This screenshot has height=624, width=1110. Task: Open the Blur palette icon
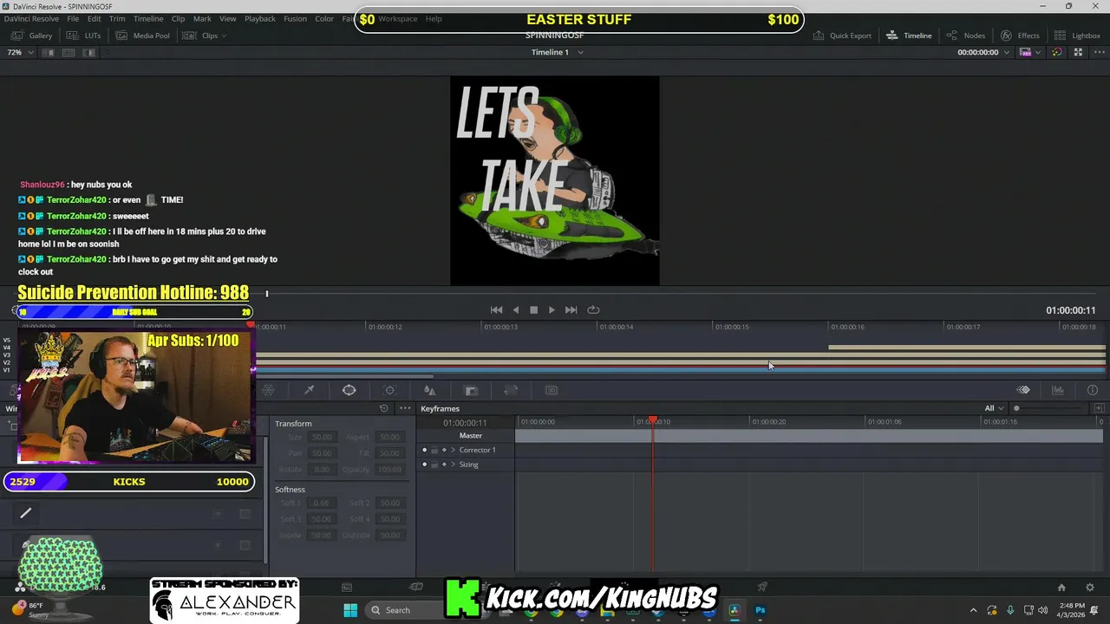(x=429, y=390)
